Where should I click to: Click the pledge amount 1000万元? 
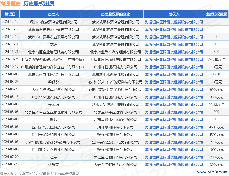coord(216,150)
